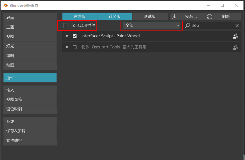Disable the Sculpt+Paint Wheel add-on checkbox

pos(75,36)
